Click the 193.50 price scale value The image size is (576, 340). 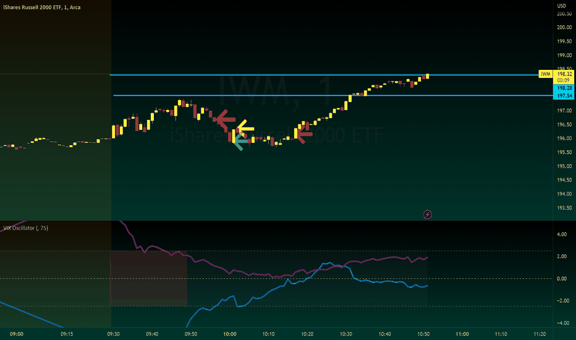(x=564, y=208)
